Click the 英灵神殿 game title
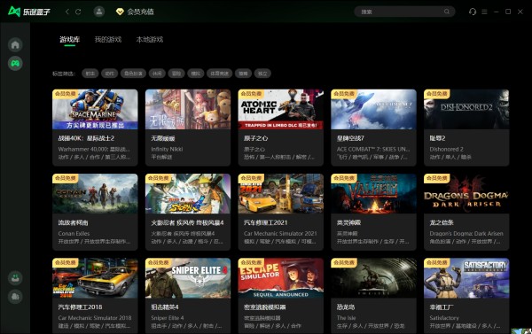 [348, 222]
